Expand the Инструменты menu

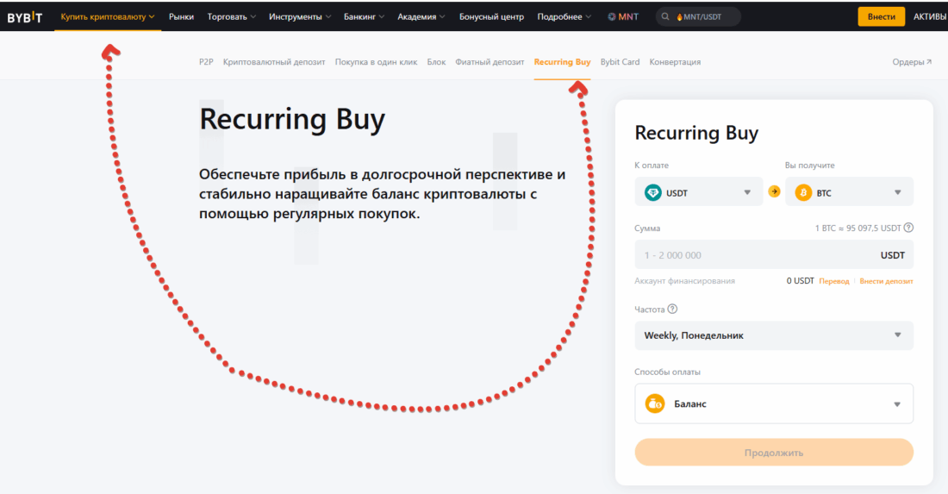[x=300, y=17]
